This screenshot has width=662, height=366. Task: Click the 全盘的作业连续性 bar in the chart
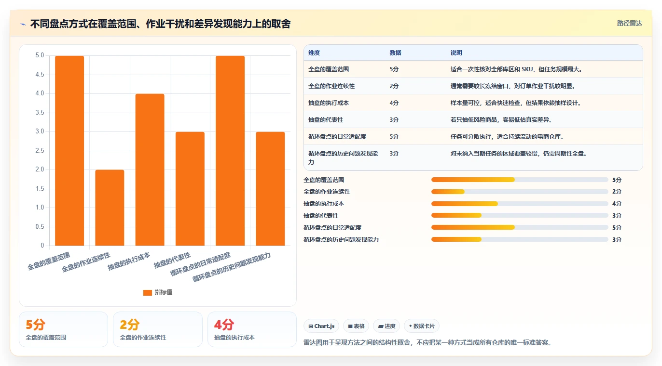[x=110, y=208]
